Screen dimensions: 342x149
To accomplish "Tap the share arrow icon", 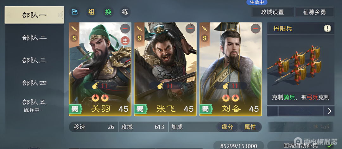I will [x=75, y=12].
